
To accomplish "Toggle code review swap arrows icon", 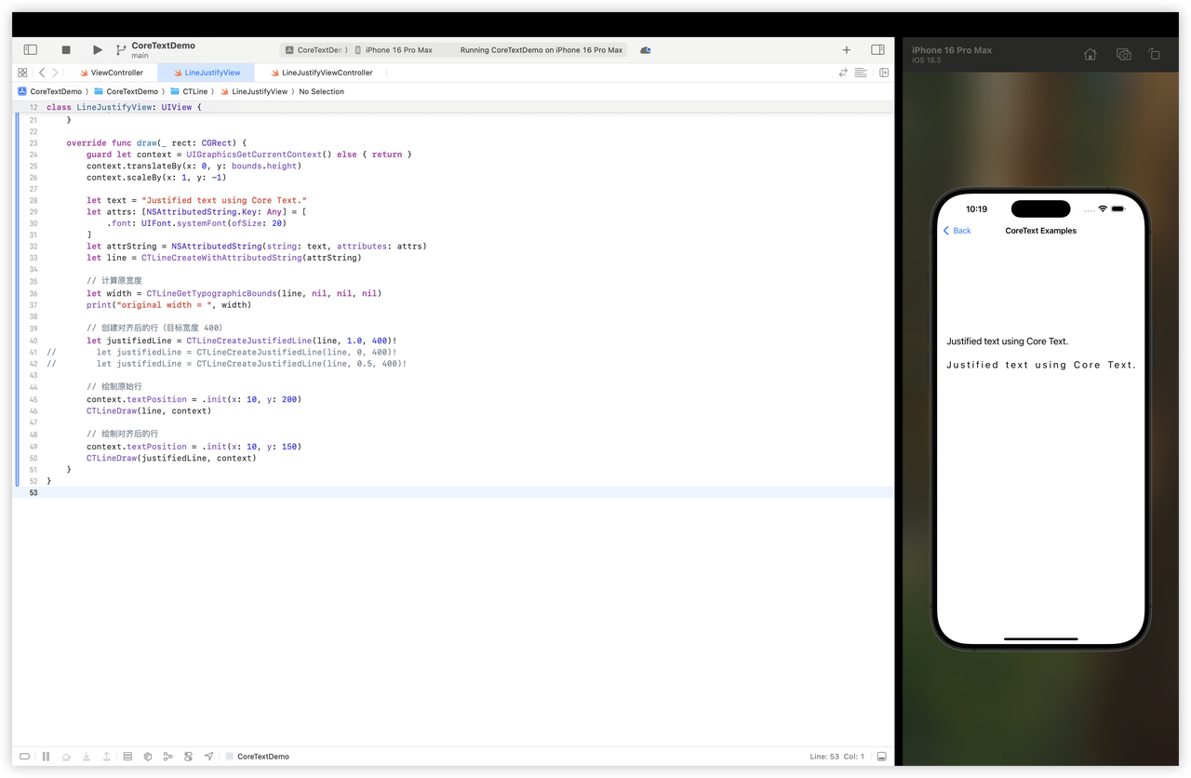I will [843, 73].
